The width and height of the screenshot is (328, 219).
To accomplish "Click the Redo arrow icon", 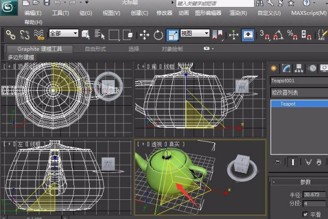I will click(x=73, y=3).
